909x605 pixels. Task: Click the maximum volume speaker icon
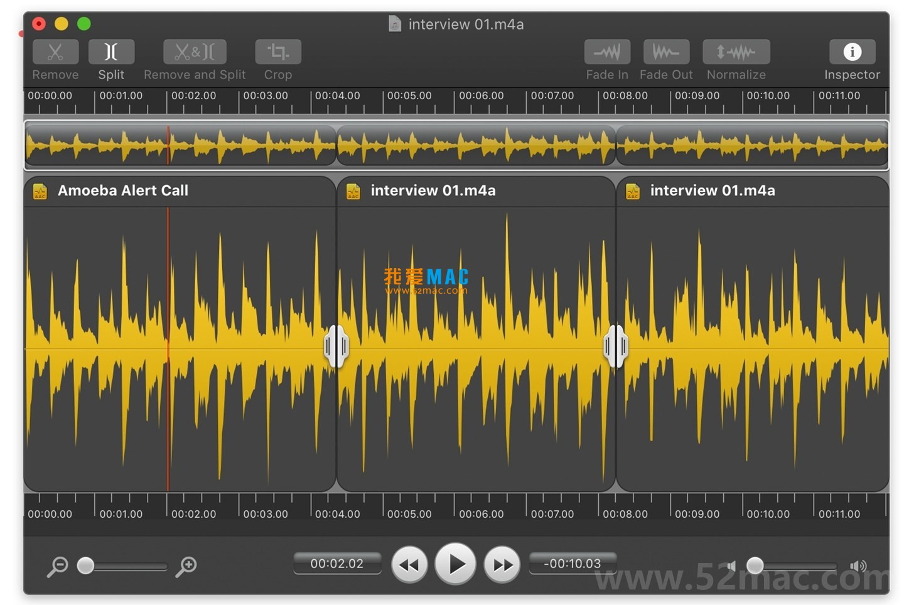858,566
